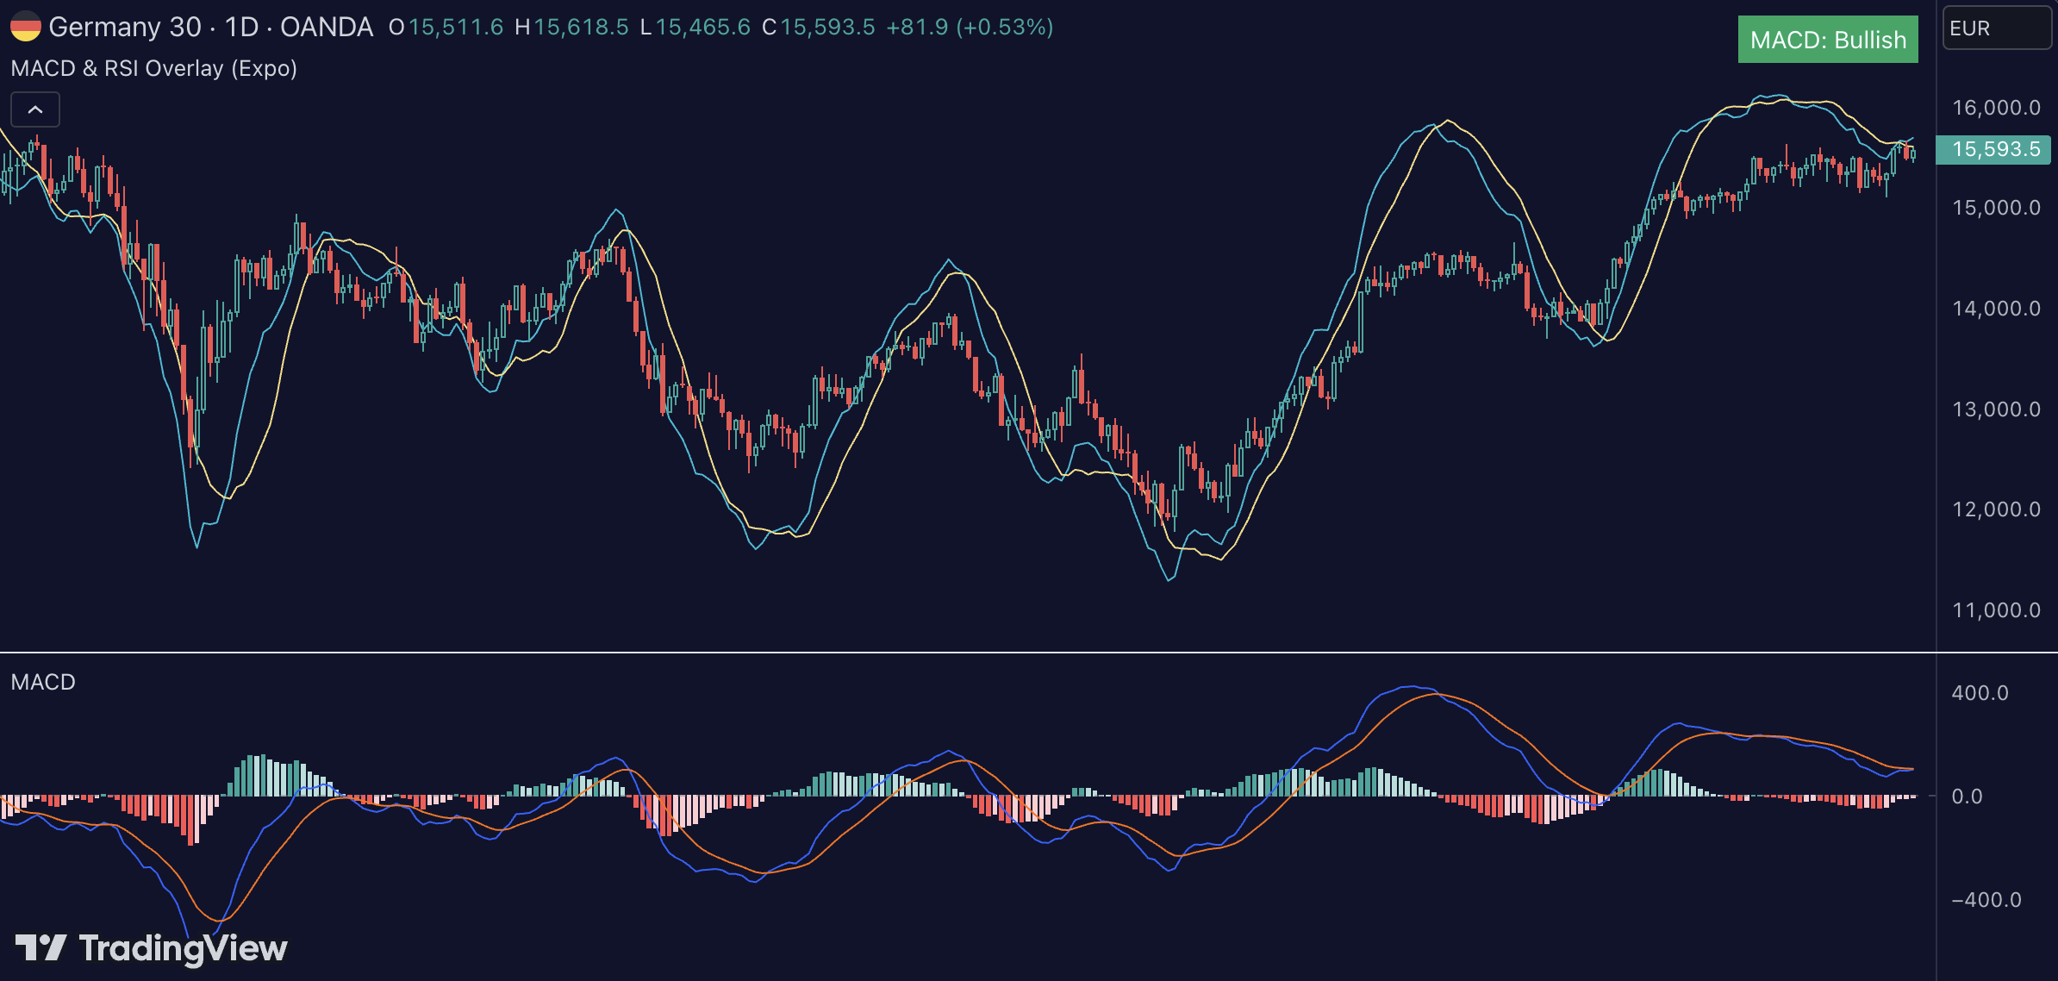Click the 1D timeframe label
The image size is (2058, 981).
(241, 27)
